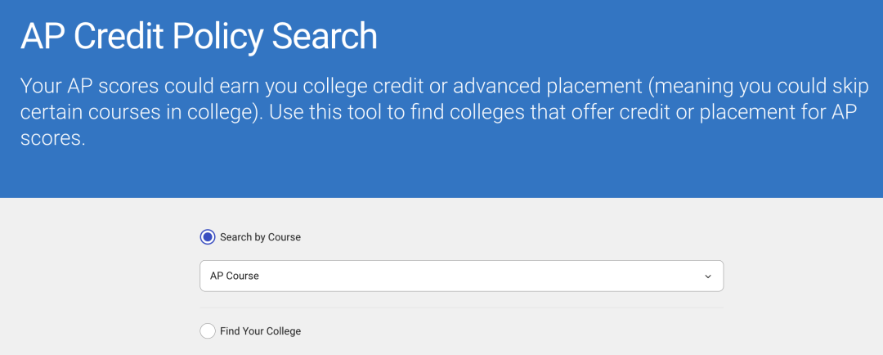Select the Find Your College radio button
Screen dimensions: 883x355
208,331
